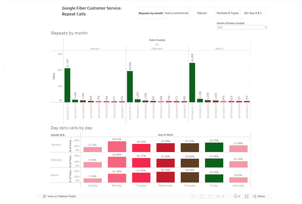Click the Day of Week header
Screen dimensions: 302x204
click(x=166, y=135)
